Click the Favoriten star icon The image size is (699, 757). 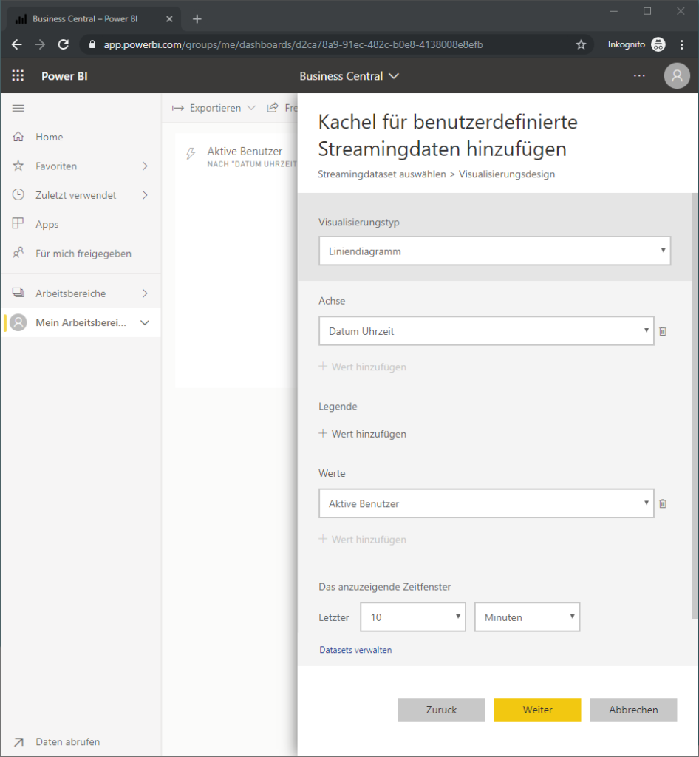pos(18,166)
